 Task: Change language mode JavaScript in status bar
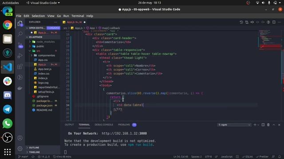[x=227, y=157]
